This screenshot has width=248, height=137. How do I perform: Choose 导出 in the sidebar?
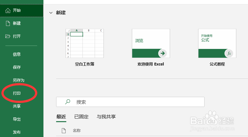(x=17, y=119)
